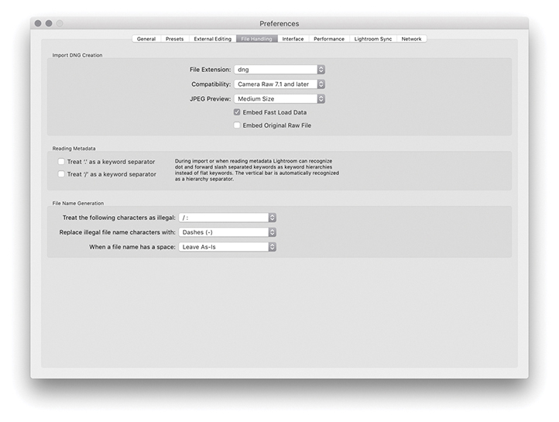
Task: Select the Network tab
Action: (x=411, y=39)
